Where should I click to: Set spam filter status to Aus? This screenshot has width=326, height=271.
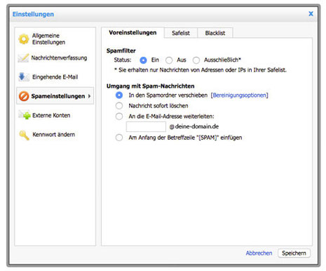(169, 60)
